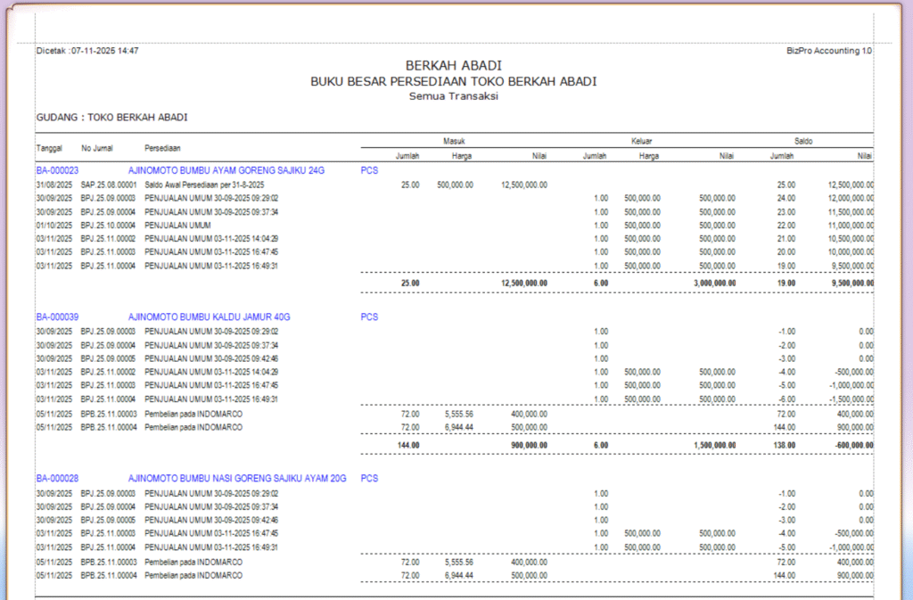Click the GUDANG : TOKO BERKAH ABADI label

point(111,118)
